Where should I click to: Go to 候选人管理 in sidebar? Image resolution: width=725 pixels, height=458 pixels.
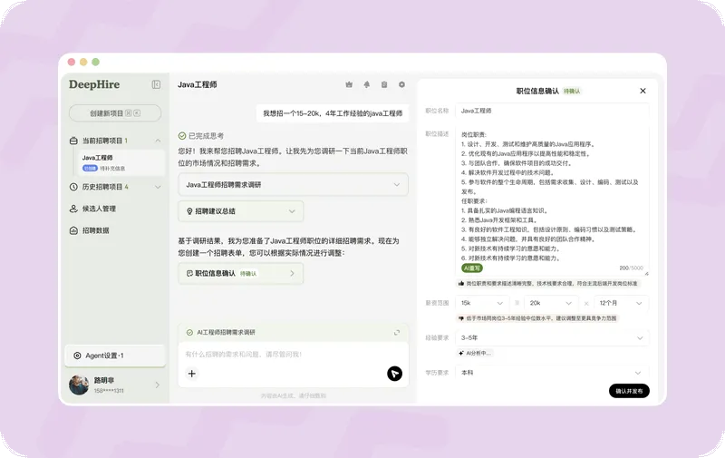coord(99,209)
